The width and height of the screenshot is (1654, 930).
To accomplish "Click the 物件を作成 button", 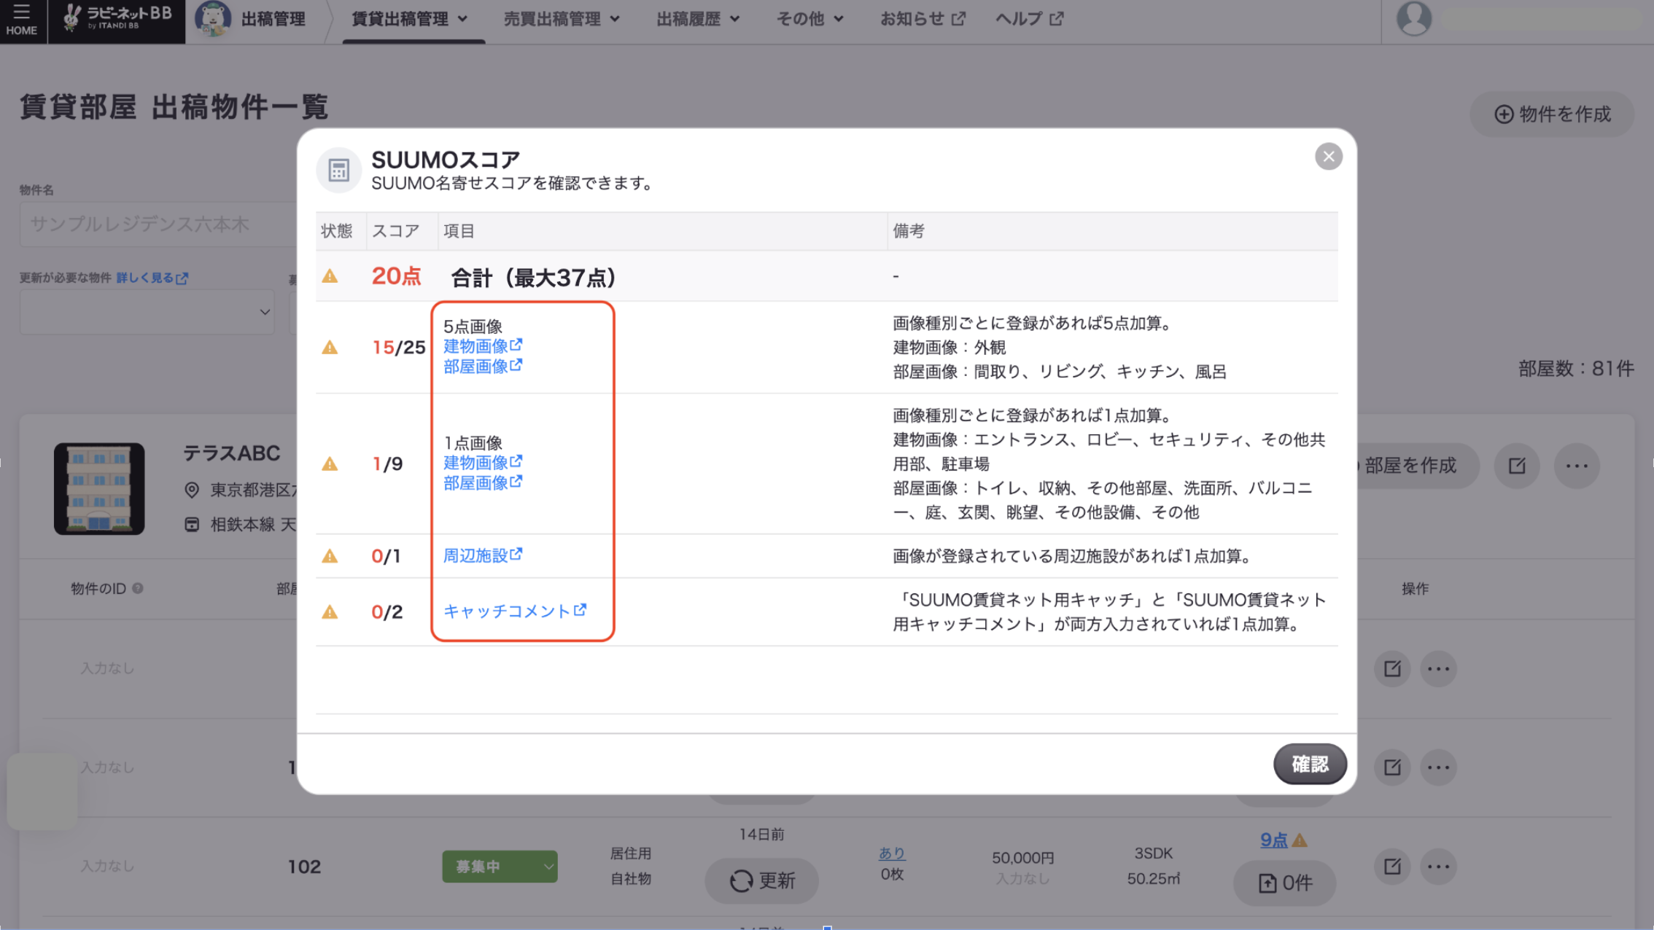I will point(1552,114).
